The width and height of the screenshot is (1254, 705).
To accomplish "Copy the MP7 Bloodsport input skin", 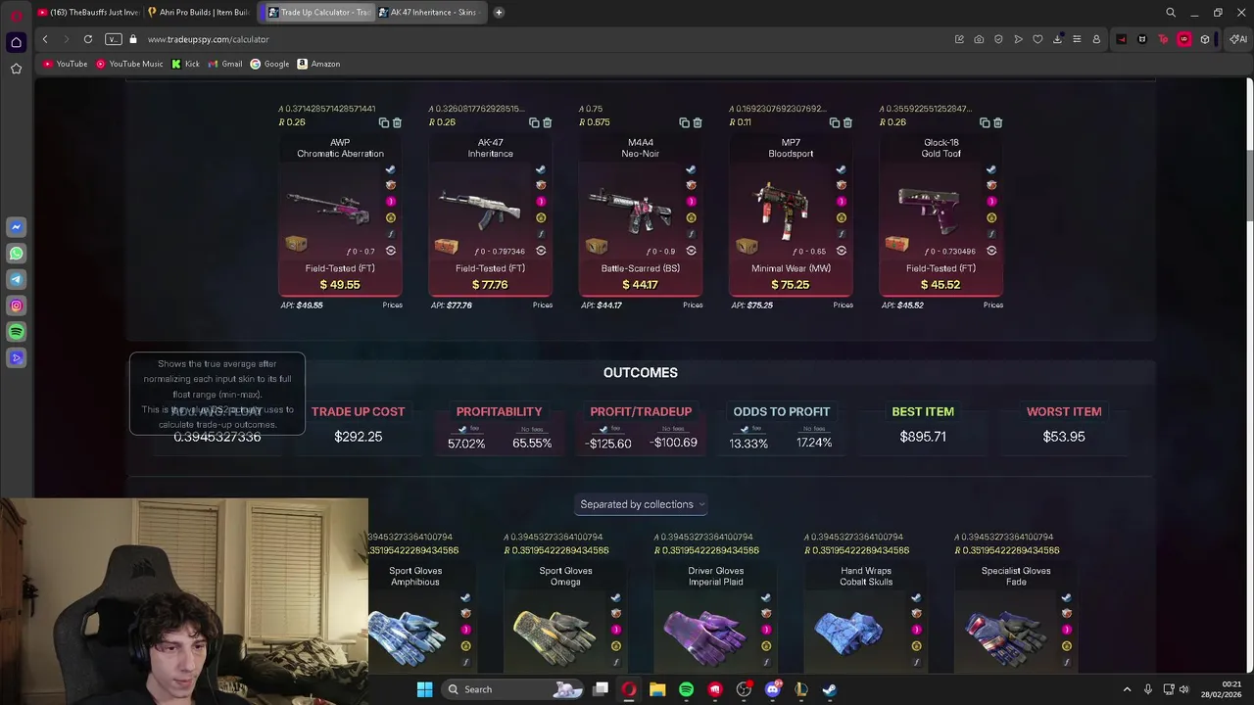I will coord(835,122).
